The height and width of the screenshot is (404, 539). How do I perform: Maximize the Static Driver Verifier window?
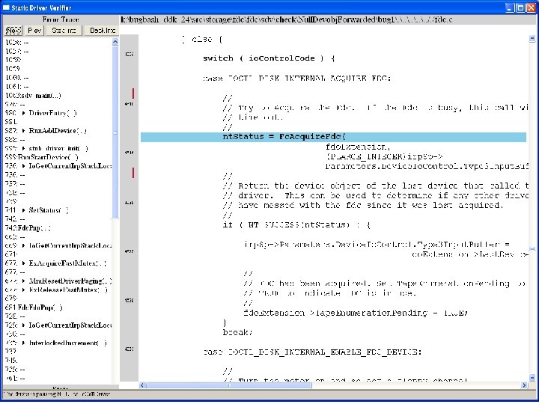[x=521, y=7]
